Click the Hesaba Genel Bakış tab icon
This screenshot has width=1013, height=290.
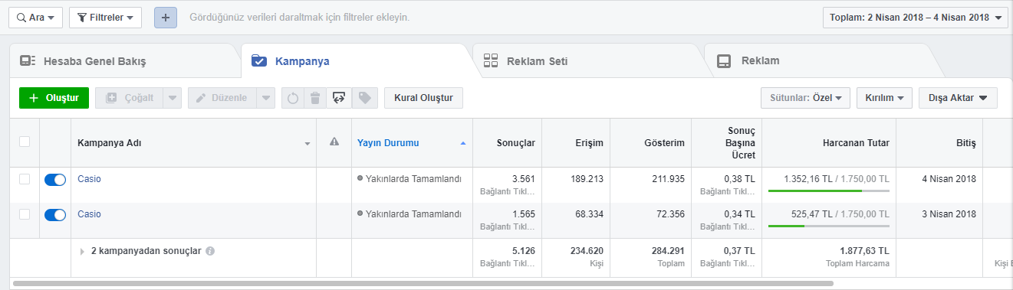[x=28, y=60]
